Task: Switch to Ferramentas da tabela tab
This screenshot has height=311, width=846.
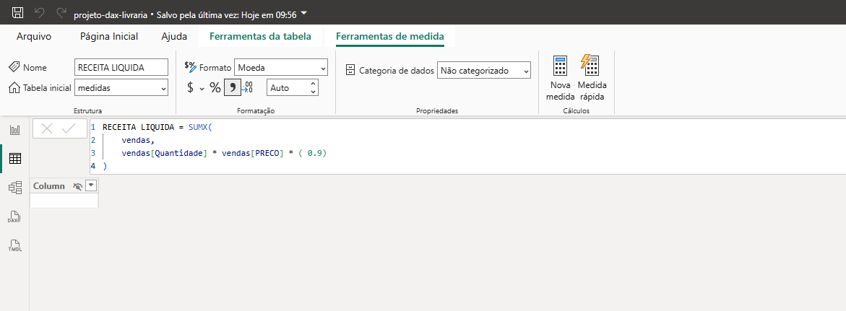Action: click(x=260, y=37)
